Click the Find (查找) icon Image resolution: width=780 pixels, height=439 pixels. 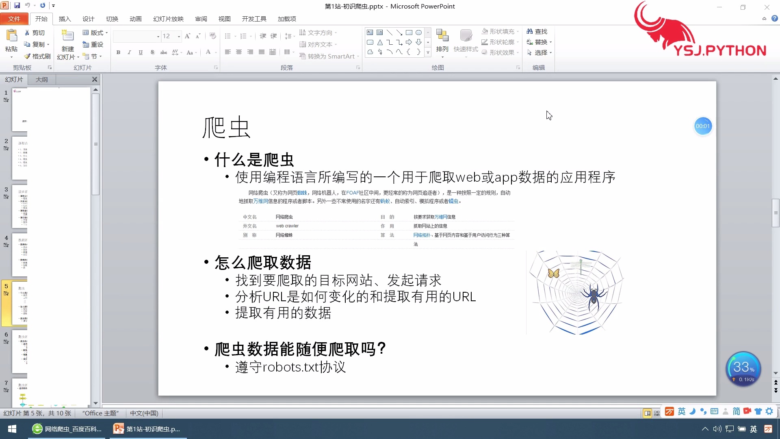pyautogui.click(x=529, y=31)
